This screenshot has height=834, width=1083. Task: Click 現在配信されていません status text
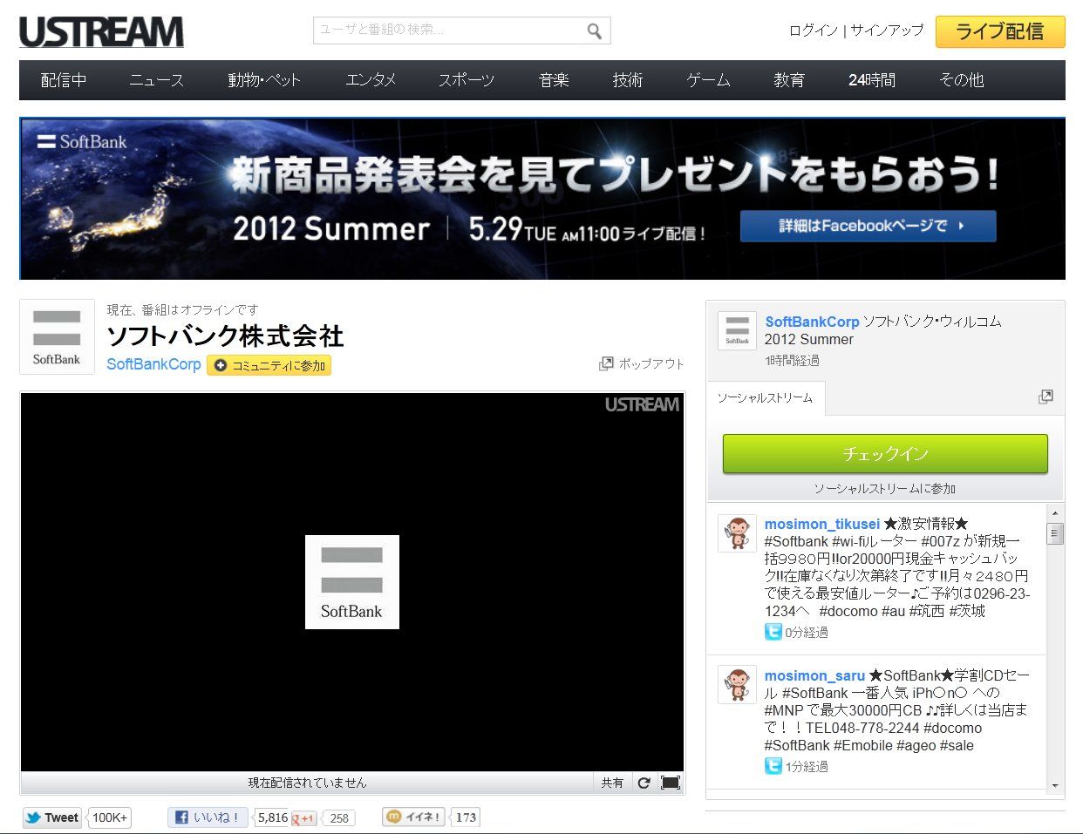(307, 783)
